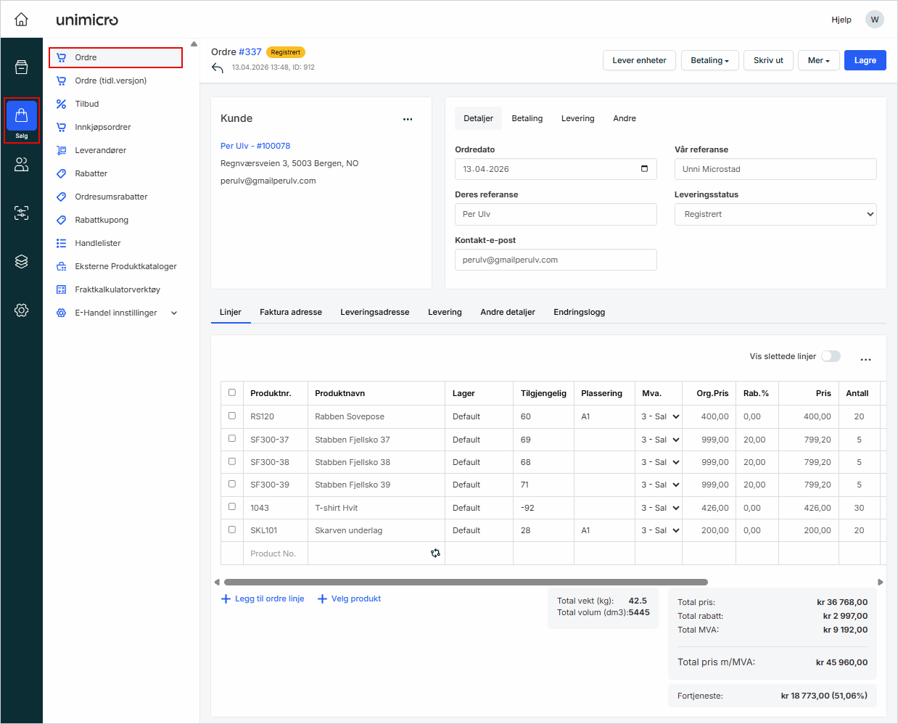Click the back arrow under order number
Viewport: 898px width, 724px height.
pyautogui.click(x=218, y=68)
